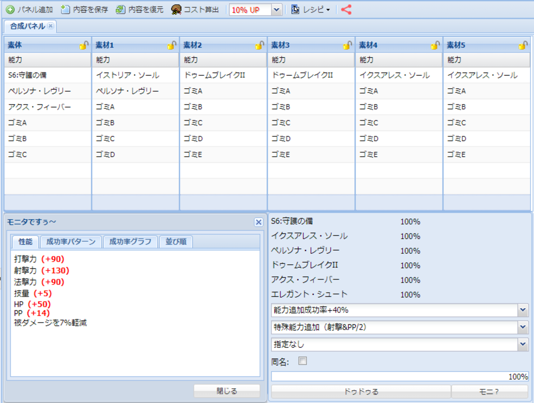Image resolution: width=534 pixels, height=403 pixels.
Task: Click the 閉じる button
Action: [x=227, y=391]
